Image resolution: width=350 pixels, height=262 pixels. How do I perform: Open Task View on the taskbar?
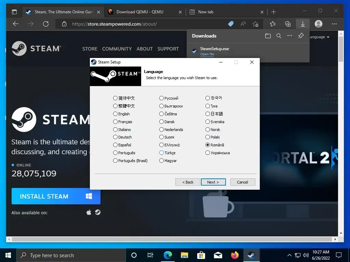(150, 255)
